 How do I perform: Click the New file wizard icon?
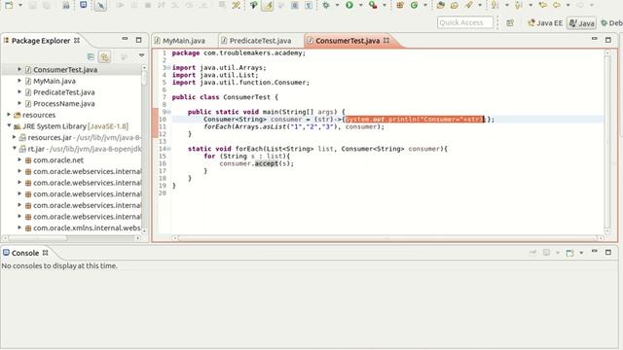click(x=9, y=5)
